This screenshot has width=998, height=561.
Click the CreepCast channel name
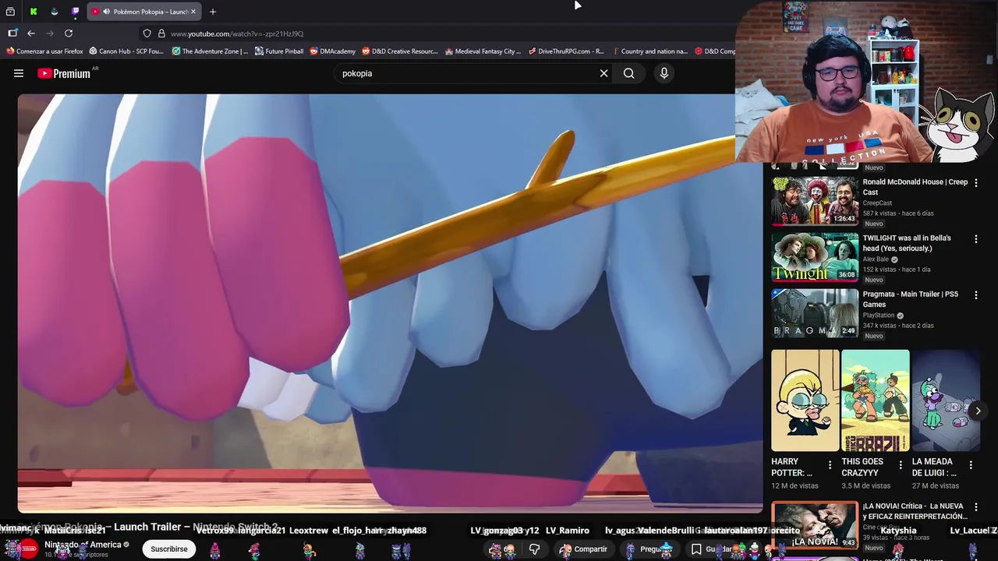pyautogui.click(x=877, y=203)
